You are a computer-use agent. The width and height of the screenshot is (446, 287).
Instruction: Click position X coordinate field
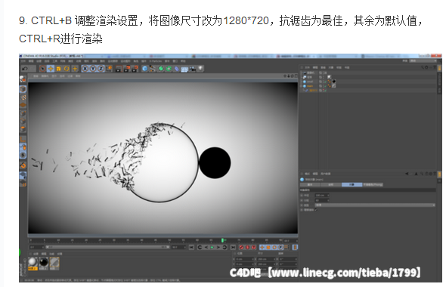pyautogui.click(x=245, y=259)
